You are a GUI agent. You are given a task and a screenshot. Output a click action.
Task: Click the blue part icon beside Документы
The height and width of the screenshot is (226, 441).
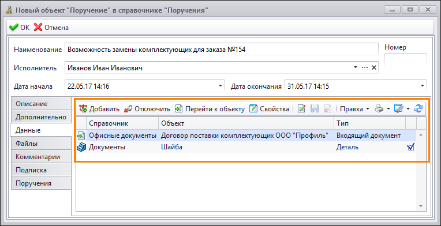(81, 147)
